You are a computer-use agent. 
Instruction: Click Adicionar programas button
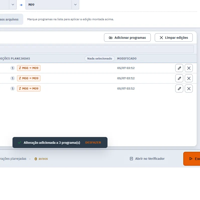127,37
